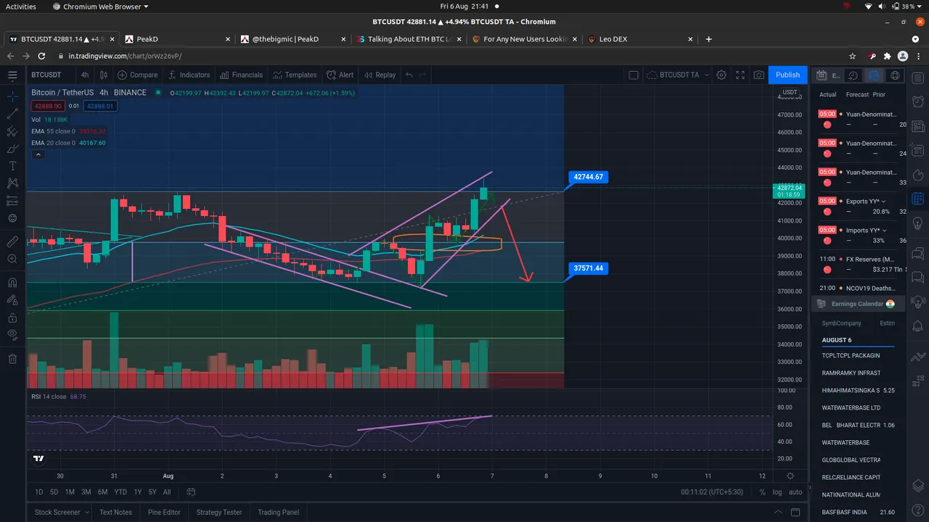Viewport: 929px width, 522px height.
Task: Expand the Exports YY* event
Action: point(883,202)
